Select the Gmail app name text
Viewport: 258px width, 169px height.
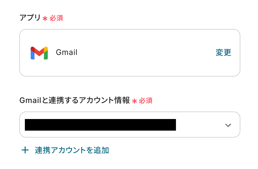pos(67,52)
